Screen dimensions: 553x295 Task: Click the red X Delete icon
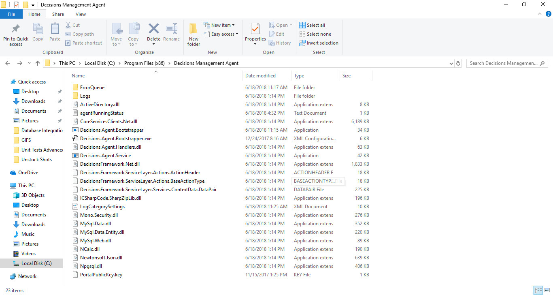[153, 29]
